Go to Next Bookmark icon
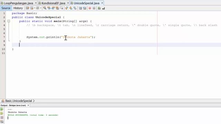 (x=71, y=8)
